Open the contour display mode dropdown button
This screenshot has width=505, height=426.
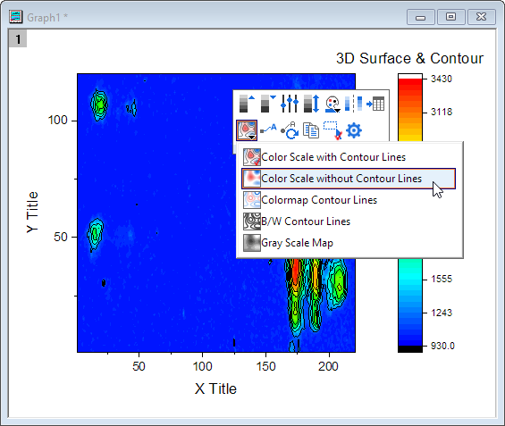click(247, 130)
